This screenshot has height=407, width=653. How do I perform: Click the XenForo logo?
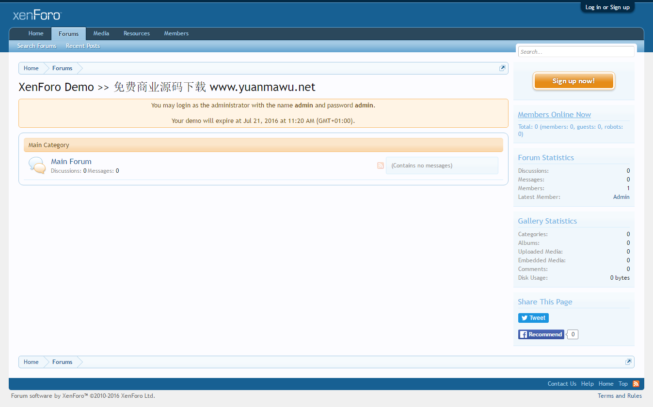(x=37, y=15)
